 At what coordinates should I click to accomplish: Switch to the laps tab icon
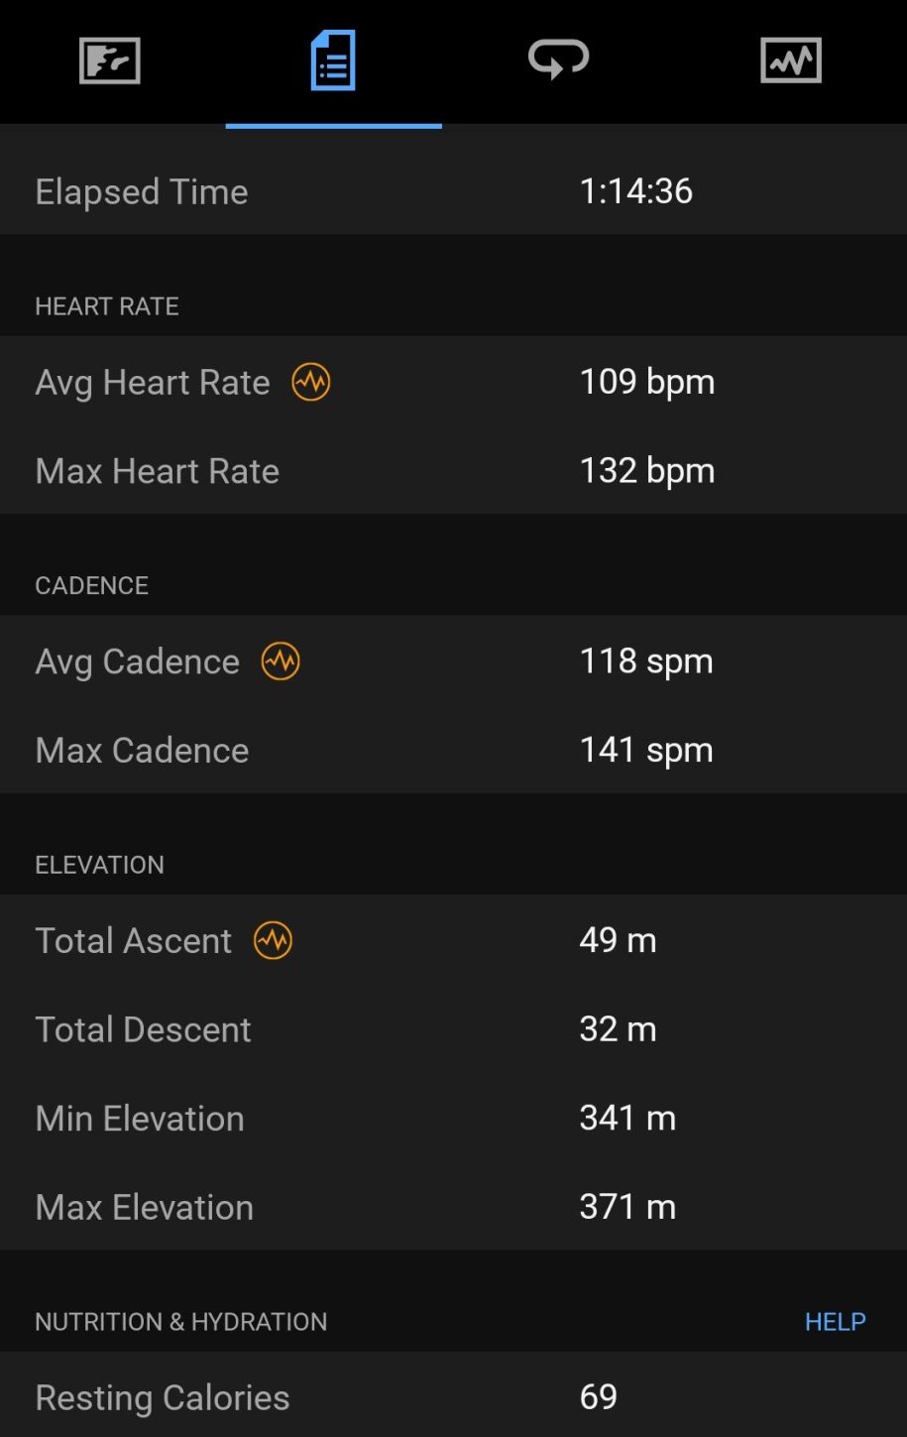tap(558, 60)
